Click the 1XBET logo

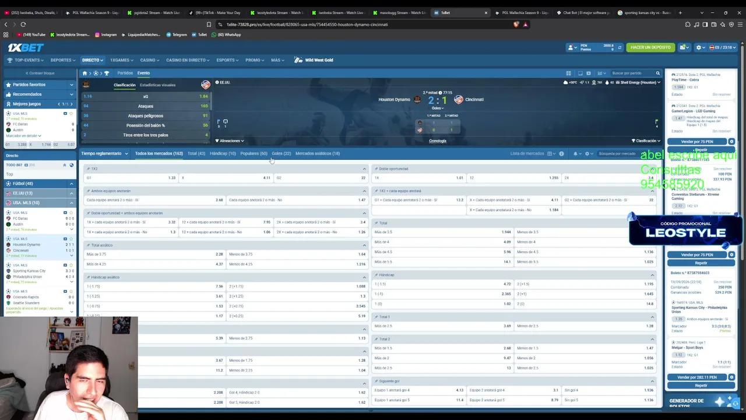26,47
